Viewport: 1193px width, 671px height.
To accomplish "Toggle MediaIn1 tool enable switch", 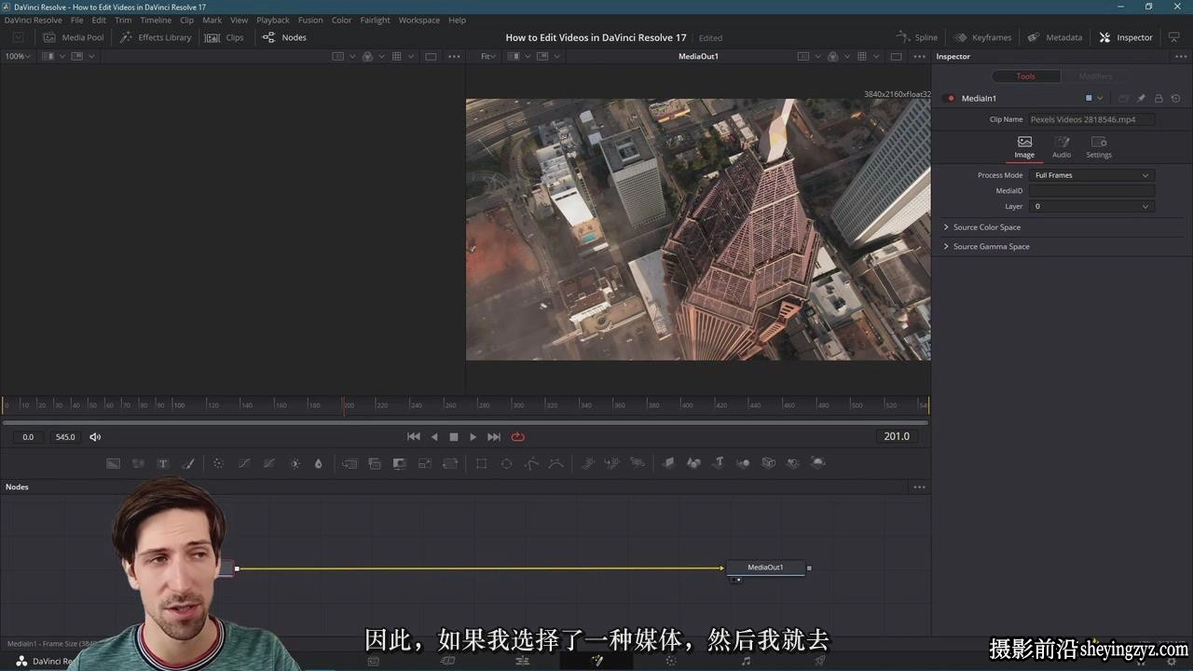I will 951,98.
